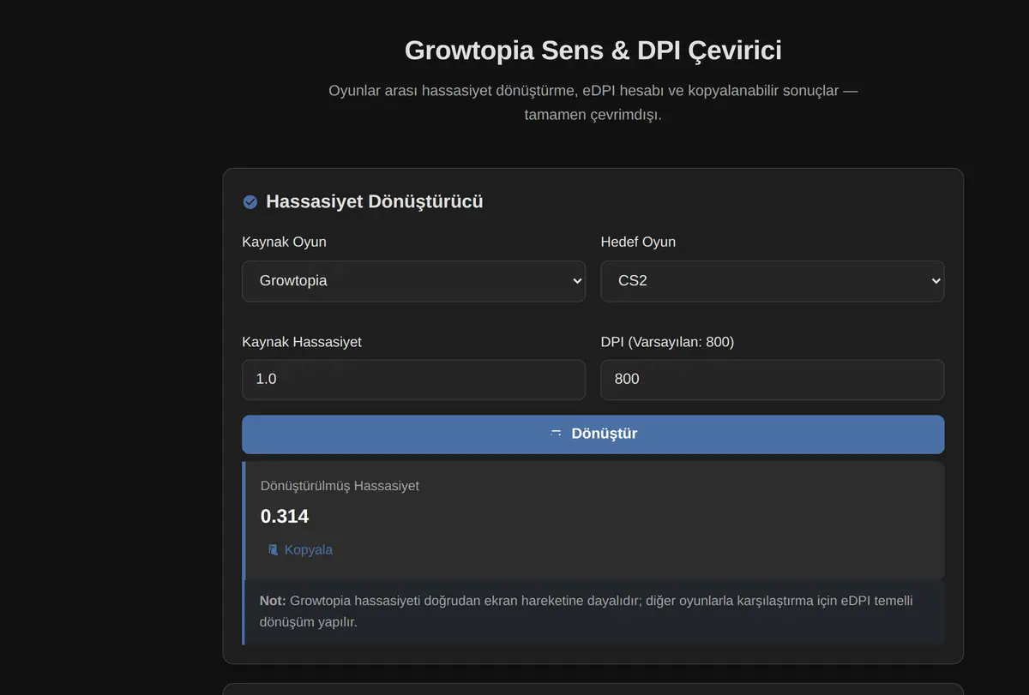Click the Dönüştürülmüş Hassasiyet label
Screen dimensions: 1029x695
[x=340, y=486]
